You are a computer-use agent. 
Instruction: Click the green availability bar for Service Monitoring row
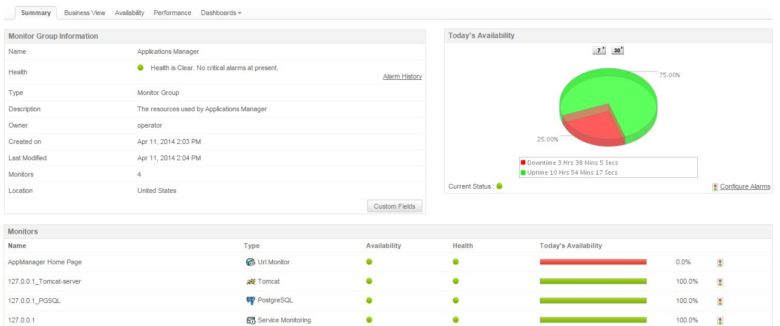pos(593,320)
